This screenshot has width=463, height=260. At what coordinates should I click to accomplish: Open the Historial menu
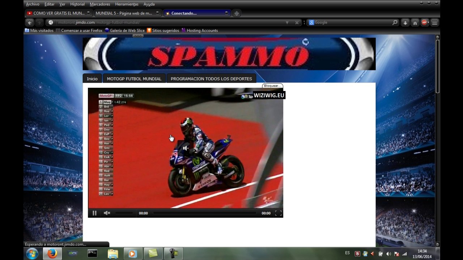77,4
